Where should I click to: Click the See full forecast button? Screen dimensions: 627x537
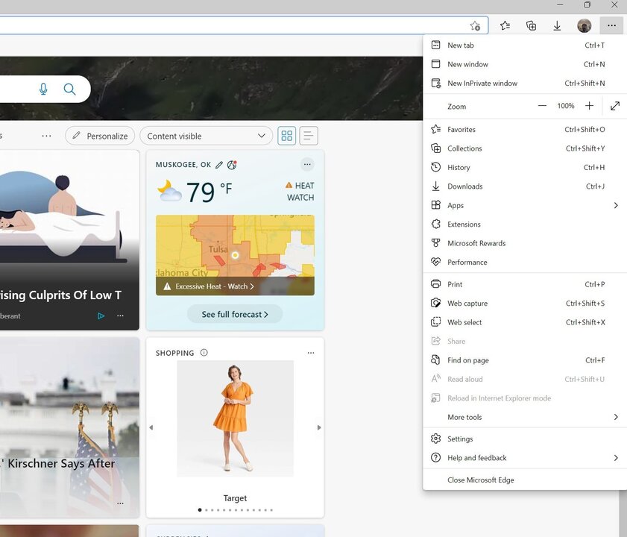(235, 314)
